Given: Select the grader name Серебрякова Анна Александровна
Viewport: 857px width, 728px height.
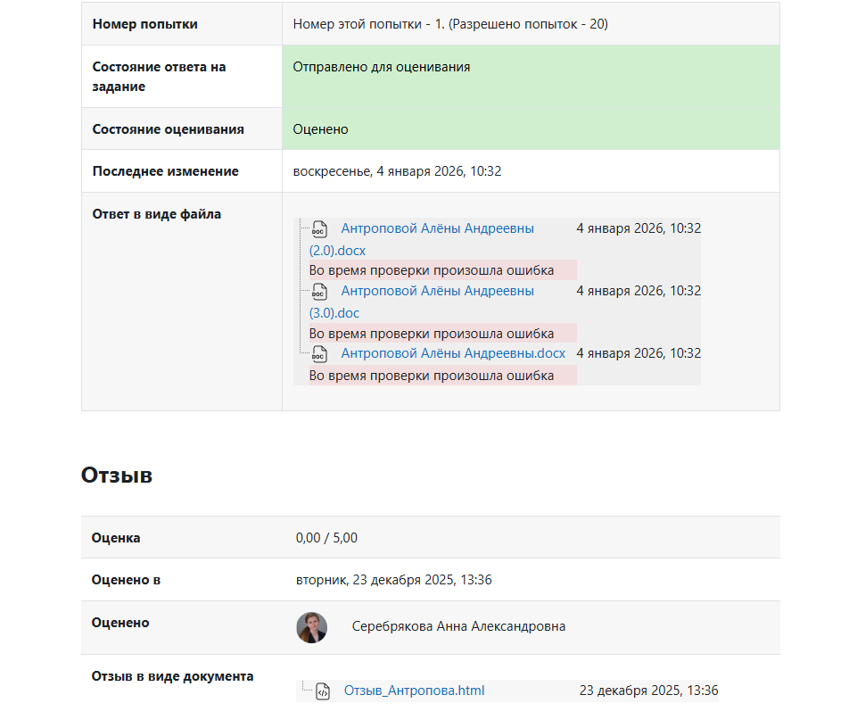Looking at the screenshot, I should coord(458,626).
